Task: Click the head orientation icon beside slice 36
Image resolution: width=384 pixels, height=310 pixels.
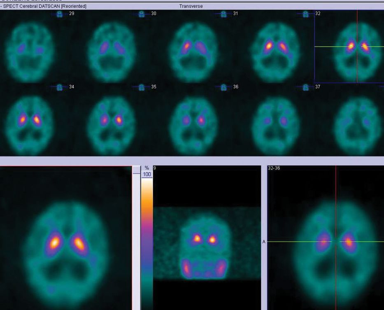Action: [223, 87]
